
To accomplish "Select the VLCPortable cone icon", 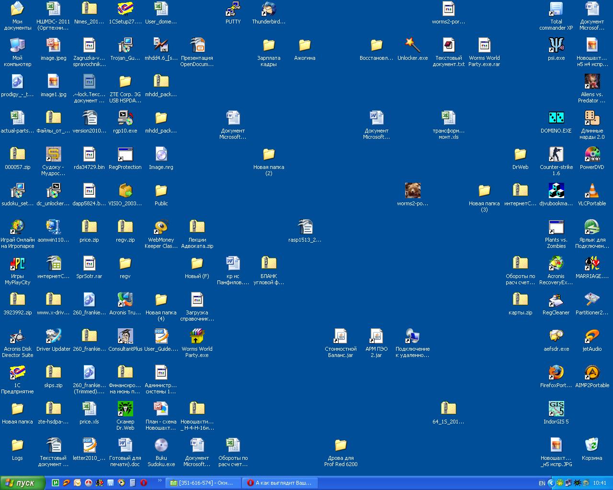I will tap(592, 191).
